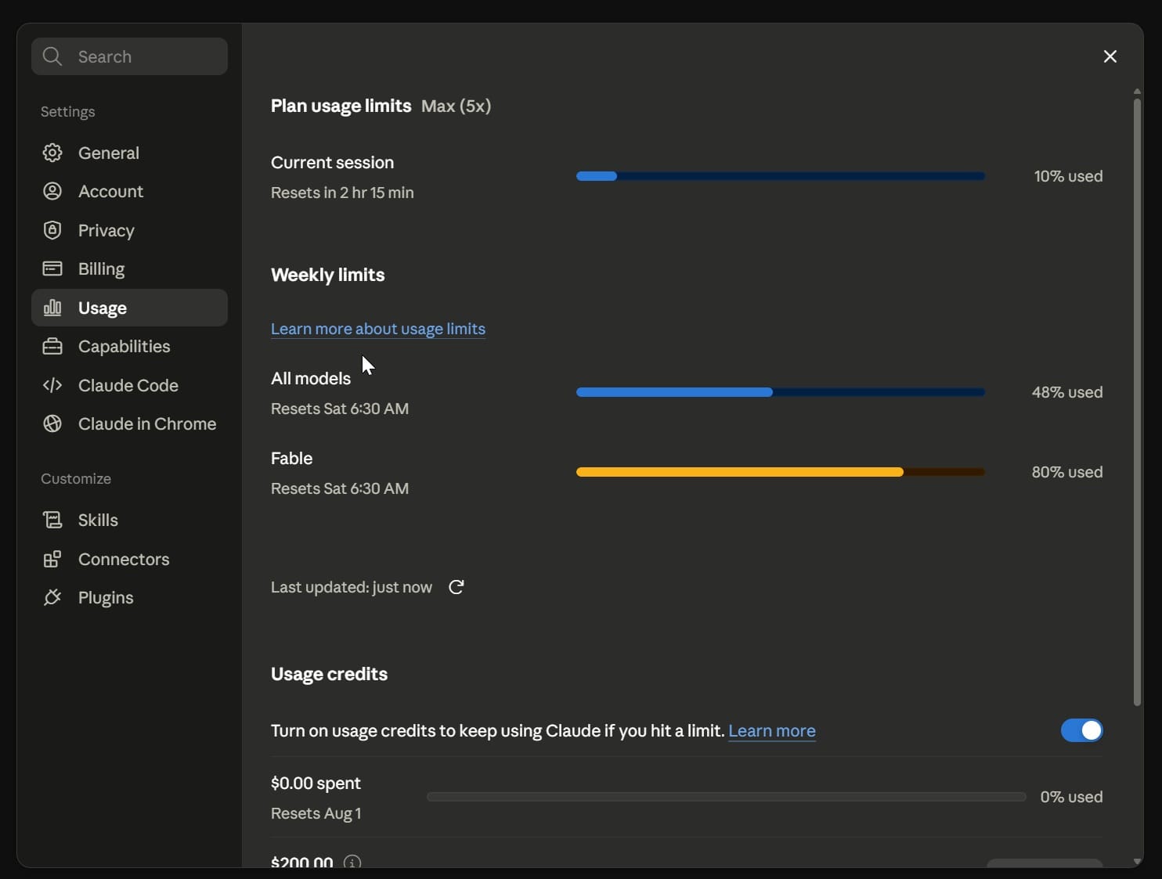
Task: Click the Billing card icon
Action: click(52, 268)
